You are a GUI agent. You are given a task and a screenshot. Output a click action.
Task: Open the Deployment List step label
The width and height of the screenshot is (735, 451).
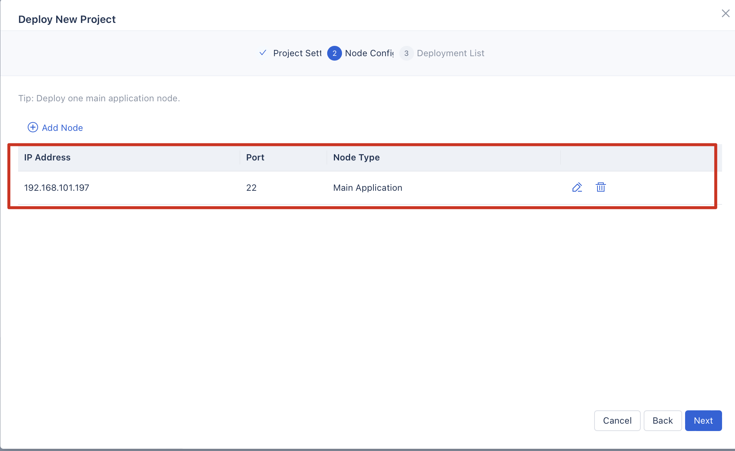(450, 53)
